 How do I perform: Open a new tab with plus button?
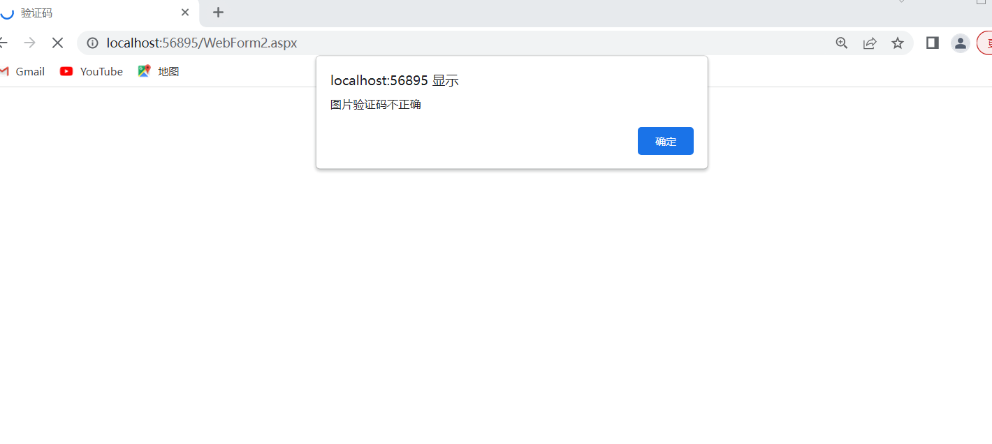coord(218,13)
